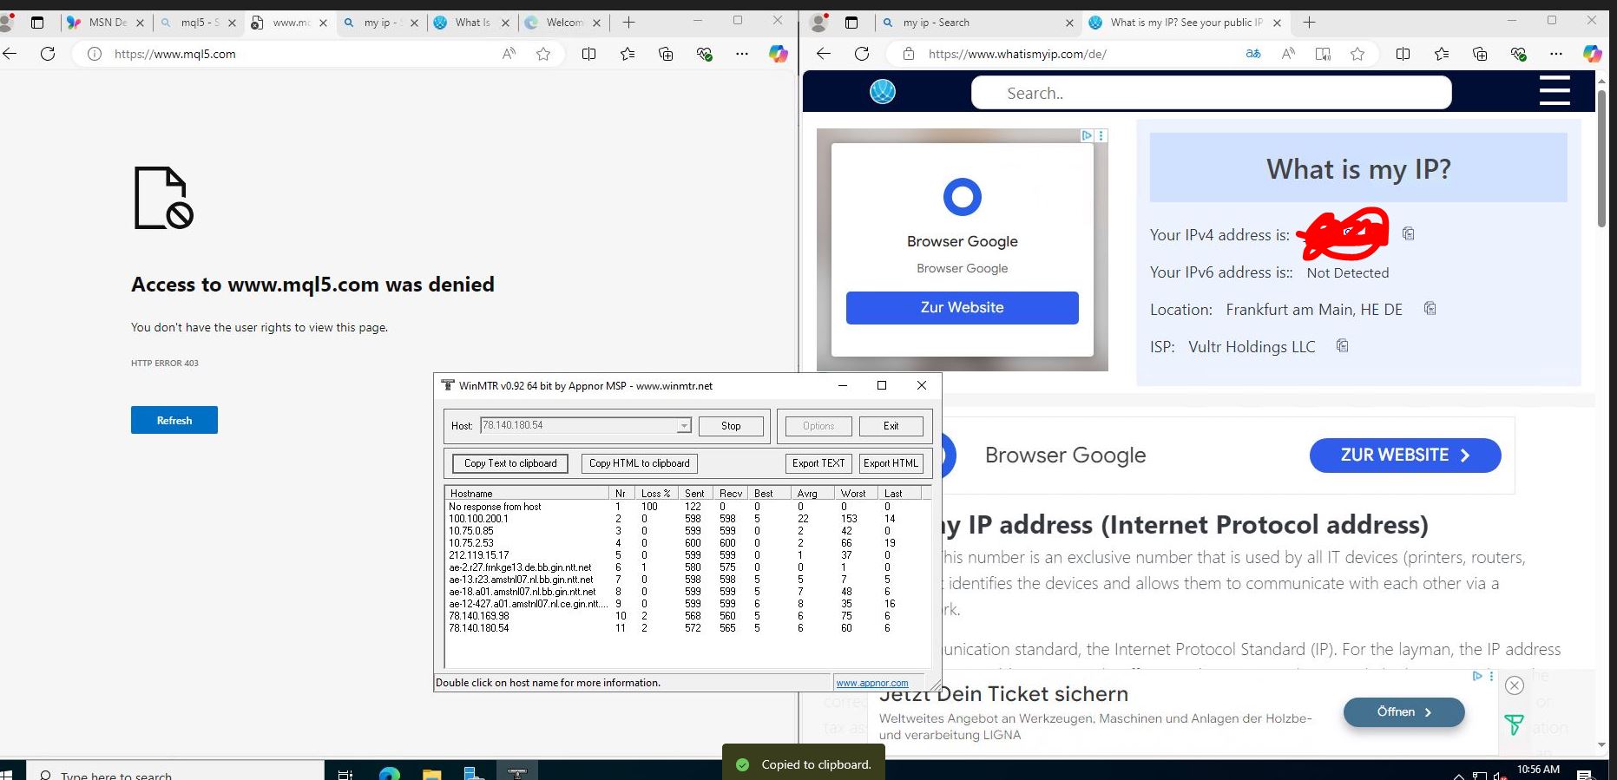Image resolution: width=1617 pixels, height=780 pixels.
Task: Open Settings and more menu in left browser
Action: click(x=741, y=54)
